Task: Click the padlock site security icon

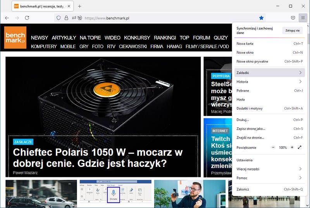Action: (x=66, y=18)
